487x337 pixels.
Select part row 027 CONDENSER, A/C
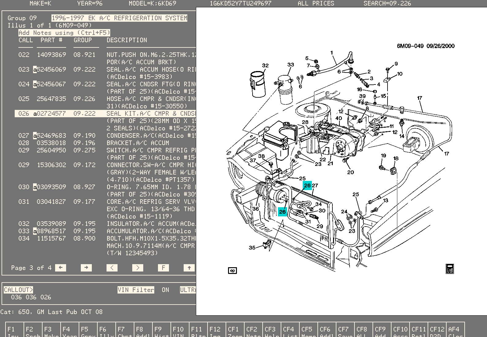point(104,136)
